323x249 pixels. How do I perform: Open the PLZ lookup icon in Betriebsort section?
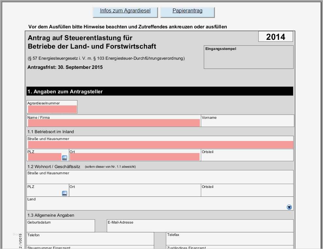64,157
